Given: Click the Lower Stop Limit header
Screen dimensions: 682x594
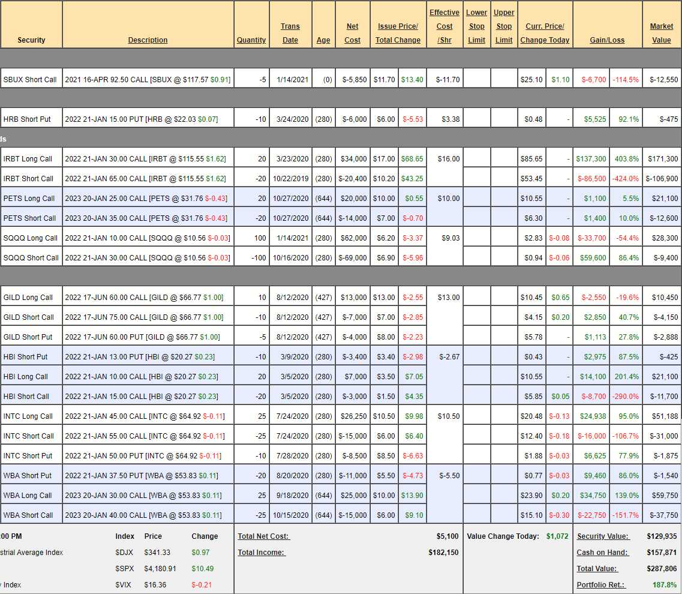Looking at the screenshot, I should [476, 26].
